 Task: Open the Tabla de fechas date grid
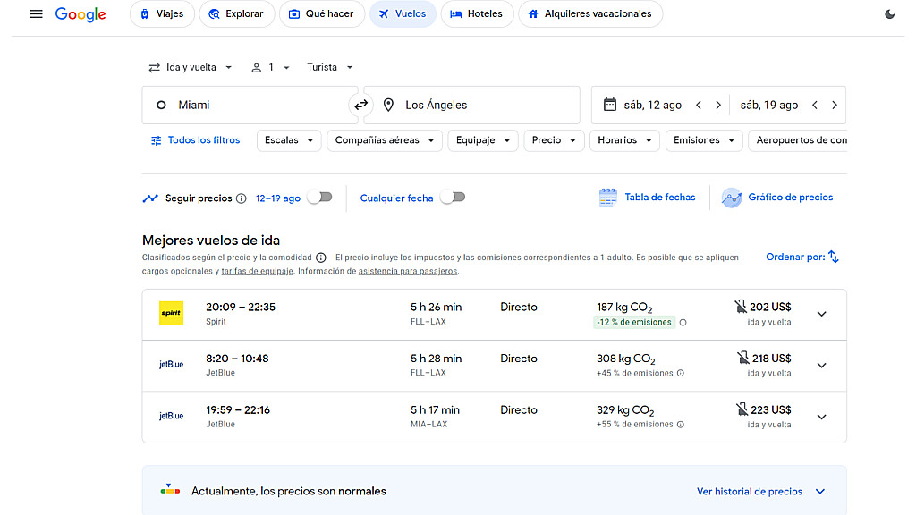pos(647,198)
